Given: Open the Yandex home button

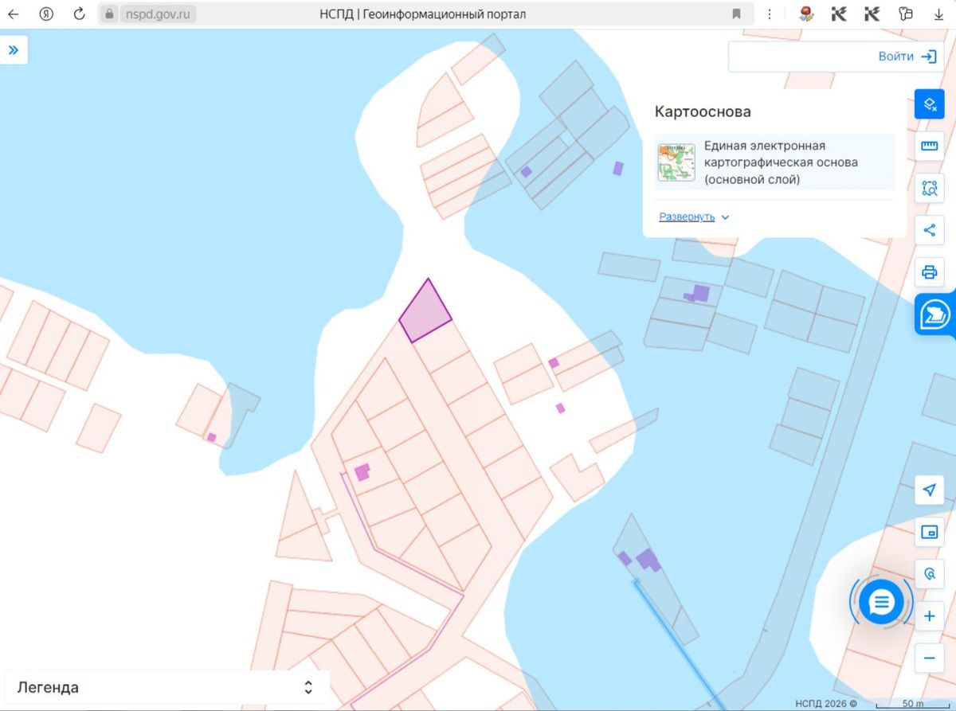Looking at the screenshot, I should [x=46, y=14].
